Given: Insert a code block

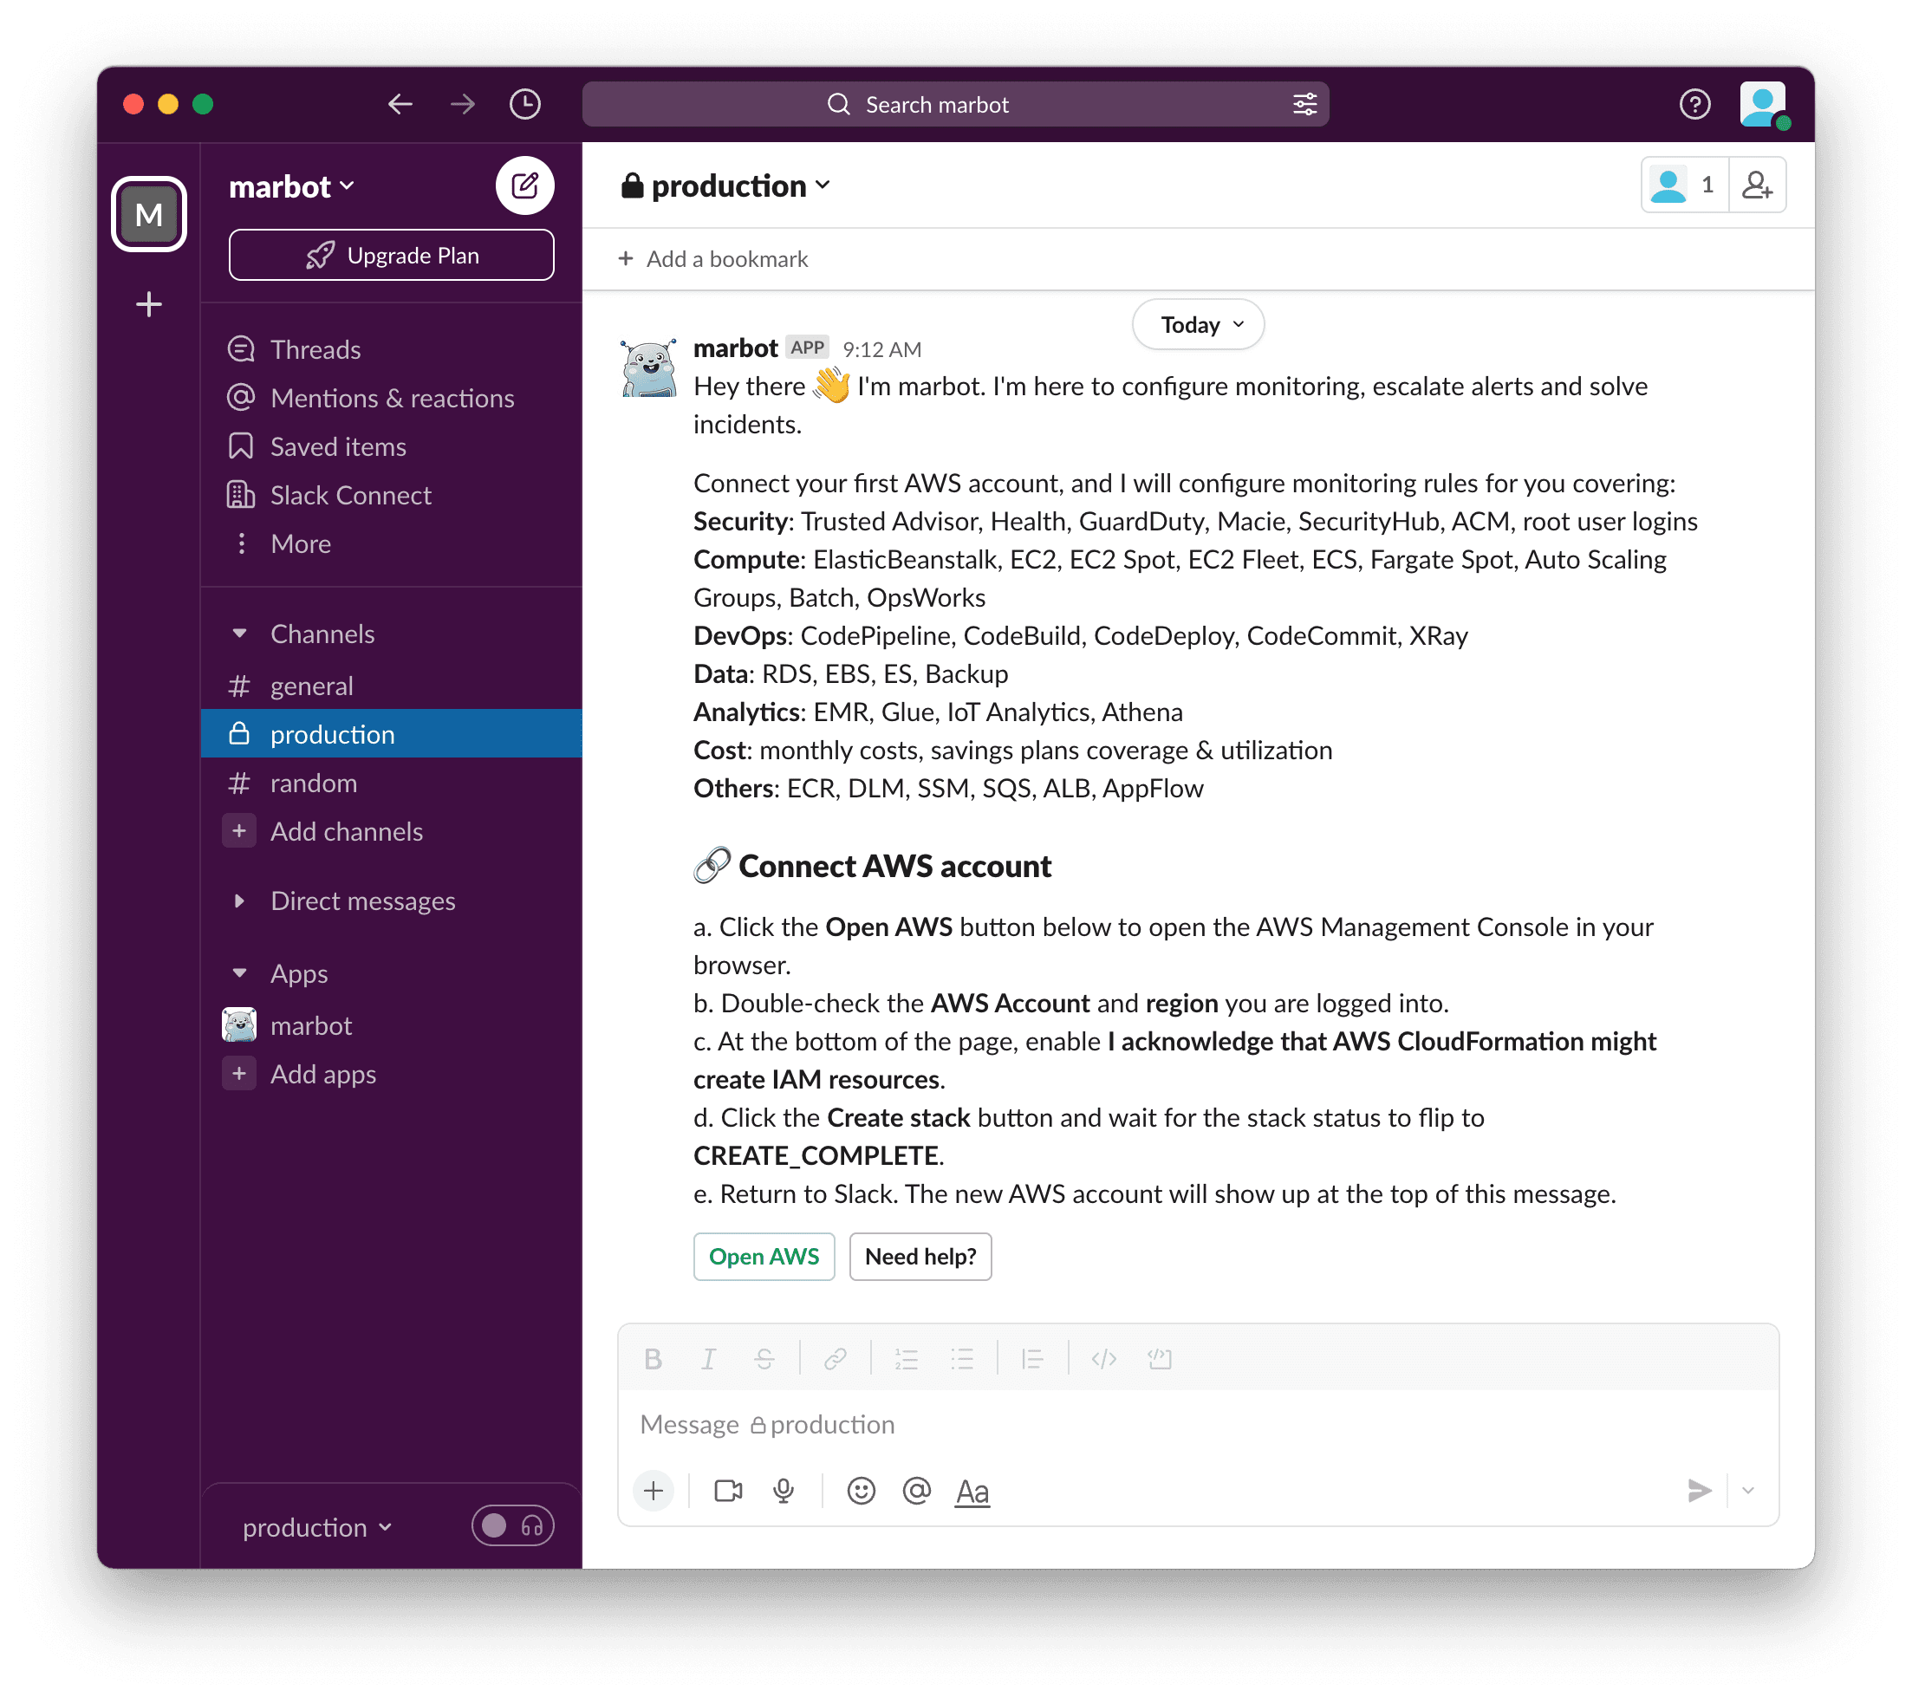Looking at the screenshot, I should tap(1160, 1358).
